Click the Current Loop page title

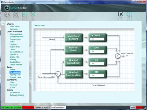[x=39, y=25]
